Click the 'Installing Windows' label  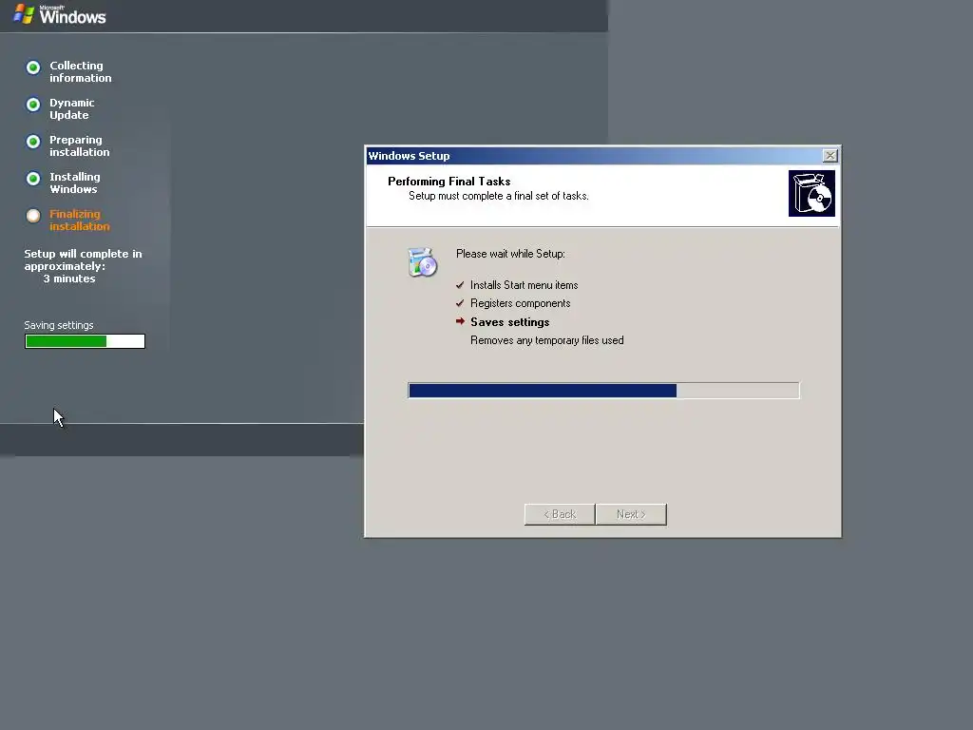coord(75,183)
